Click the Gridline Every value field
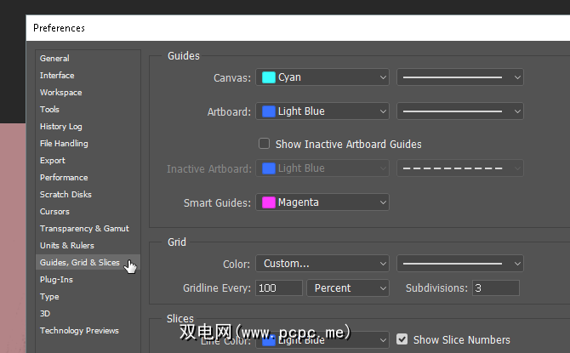 [279, 288]
